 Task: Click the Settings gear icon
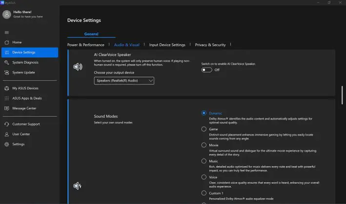7,144
